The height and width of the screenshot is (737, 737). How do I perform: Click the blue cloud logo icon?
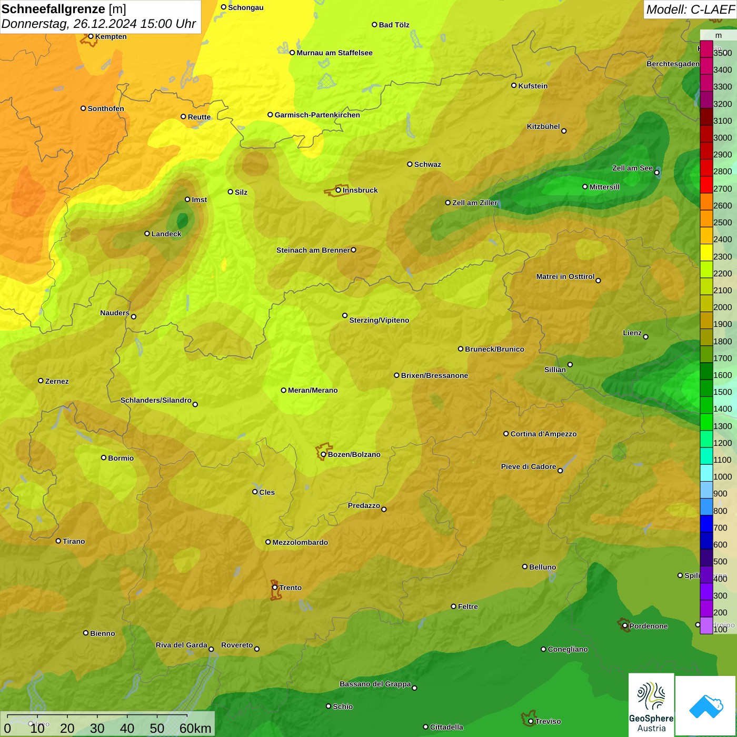pos(706,706)
